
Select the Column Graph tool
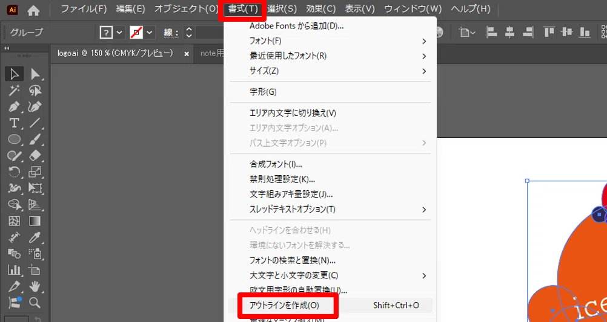[15, 269]
